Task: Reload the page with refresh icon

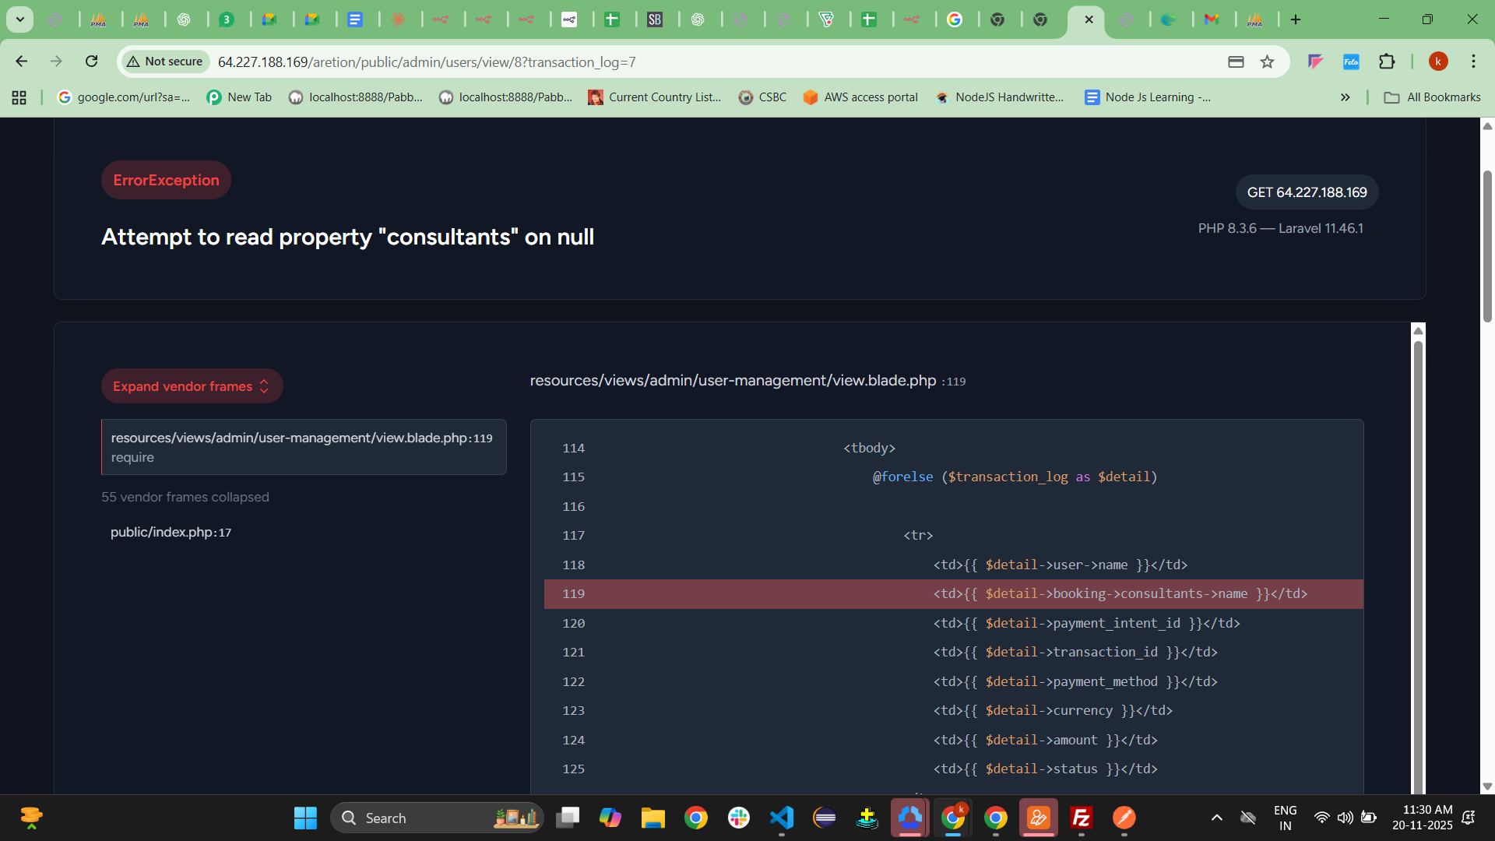Action: (x=92, y=62)
